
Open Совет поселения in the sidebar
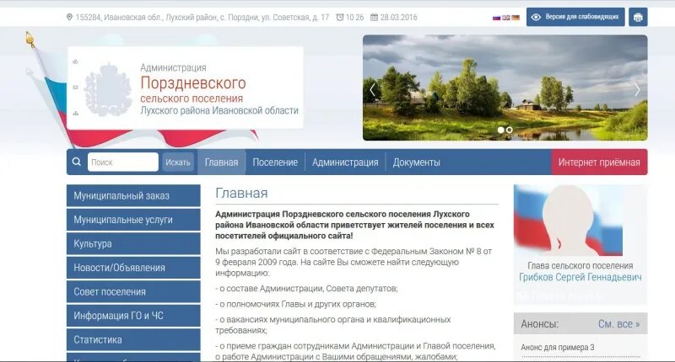(x=133, y=291)
